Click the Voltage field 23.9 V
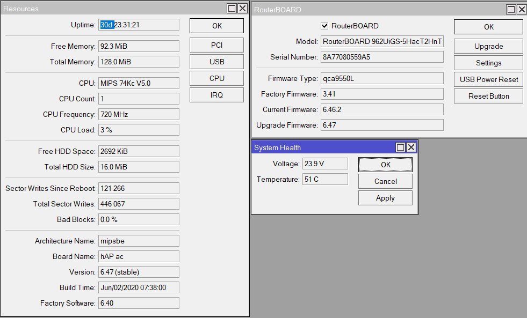 [x=326, y=164]
